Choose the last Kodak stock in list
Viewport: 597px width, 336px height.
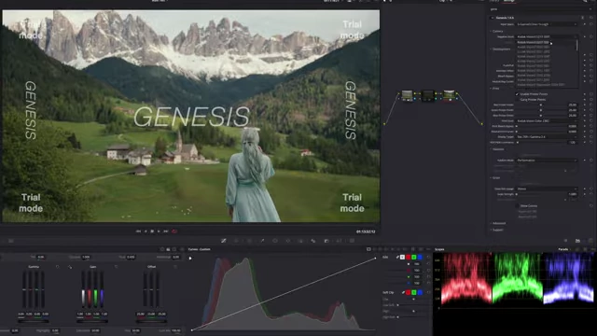coord(547,85)
